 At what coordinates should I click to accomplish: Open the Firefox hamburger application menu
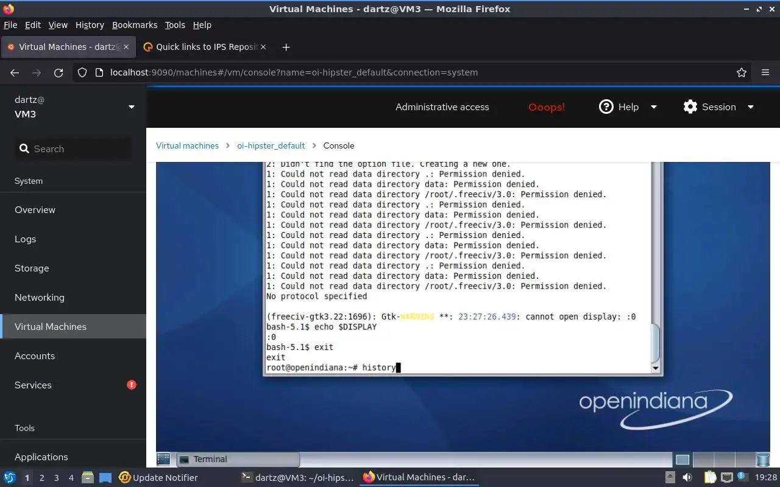coord(765,72)
